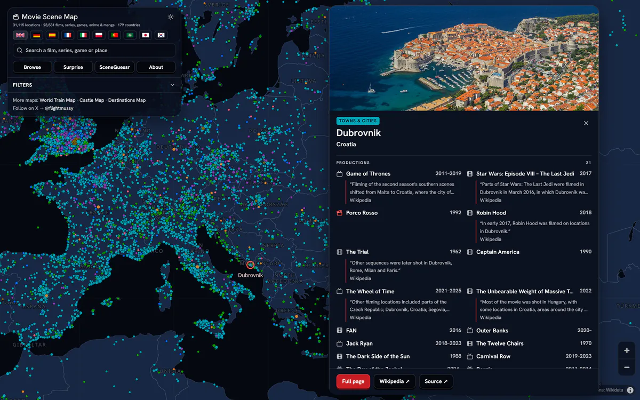Open the Source external link
Screen dimensions: 640x400
tap(436, 381)
